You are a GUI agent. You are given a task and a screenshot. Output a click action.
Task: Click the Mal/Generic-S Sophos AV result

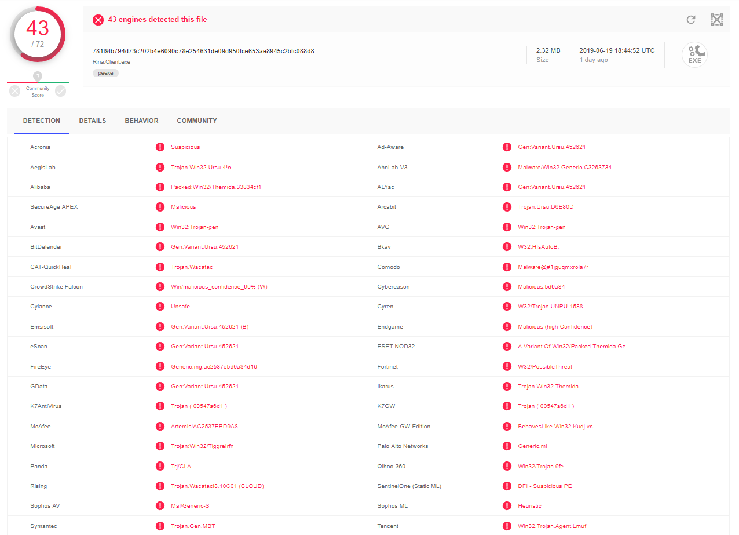pyautogui.click(x=190, y=506)
